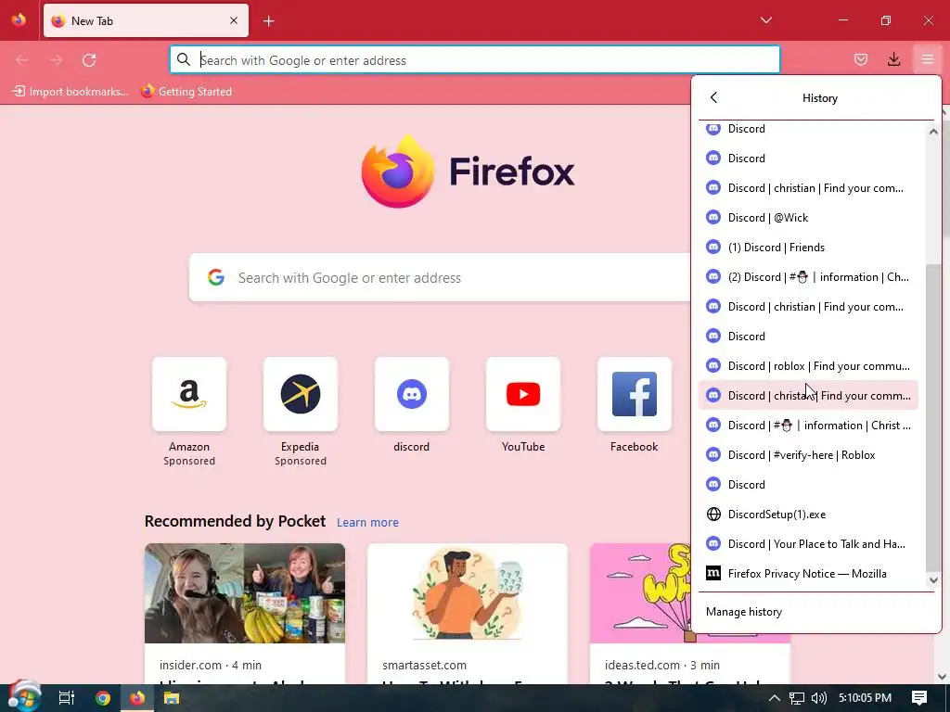Click the back navigation arrow in toolbar

[x=22, y=60]
